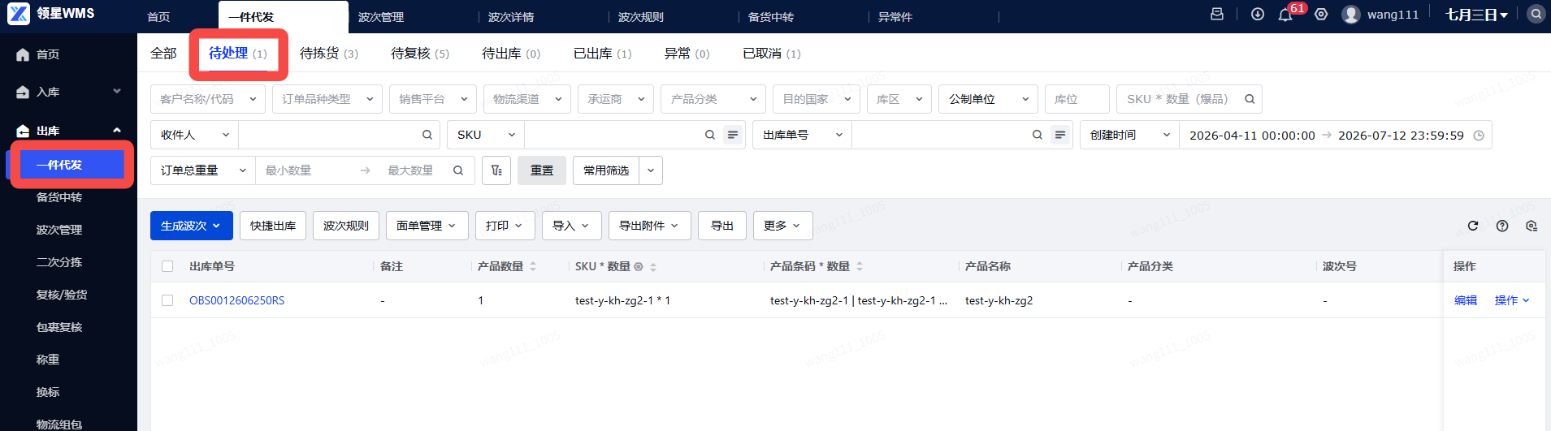The image size is (1551, 431).
Task: Open 订单品种类型 dropdown
Action: (327, 99)
